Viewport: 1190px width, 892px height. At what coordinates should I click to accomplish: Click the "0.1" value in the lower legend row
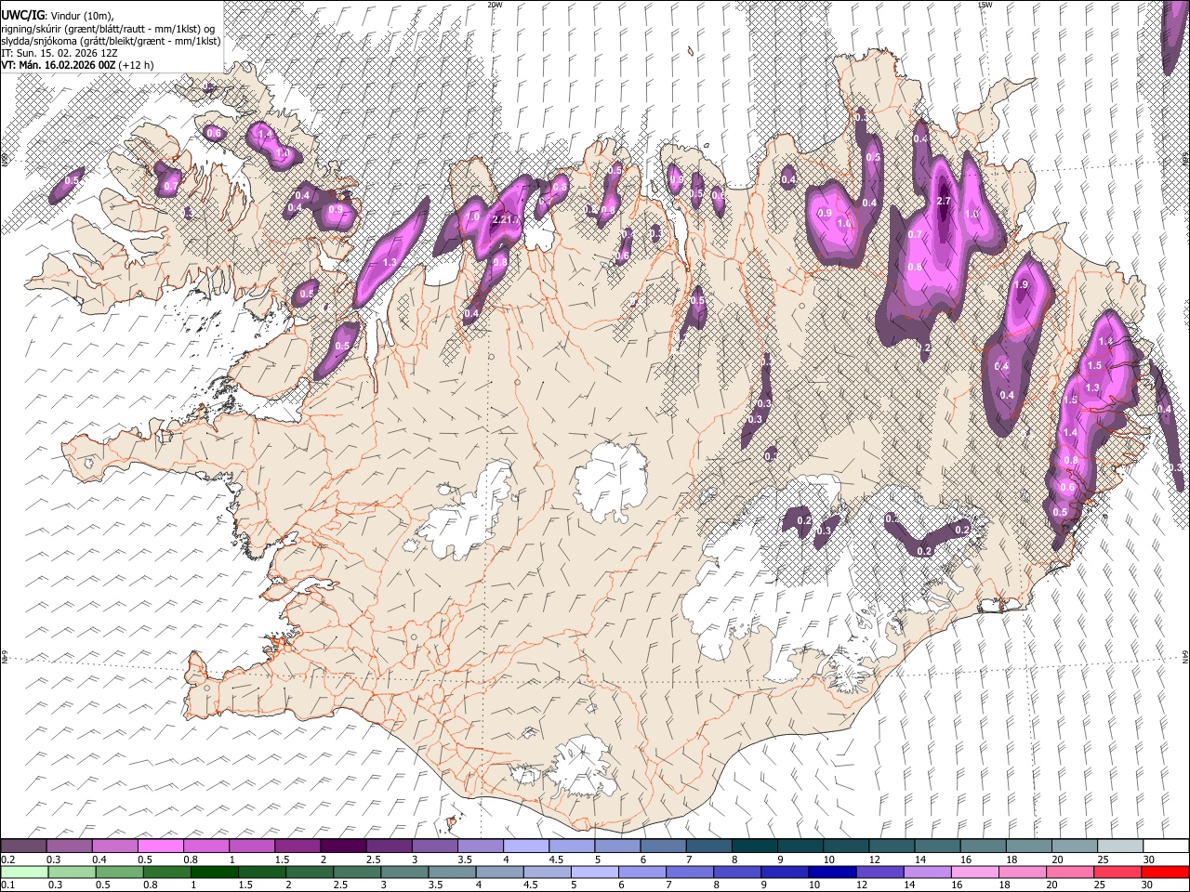[8, 885]
